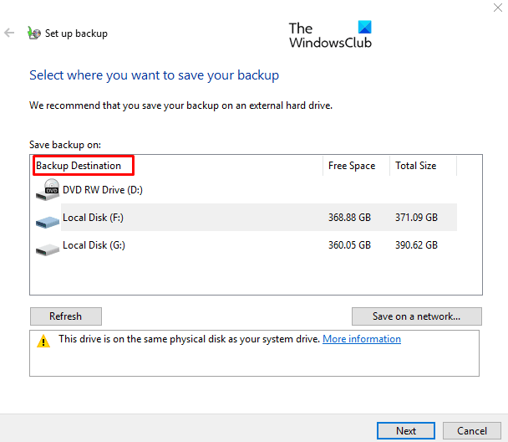Click the DVD RW Drive disc icon
508x442 pixels.
click(x=48, y=189)
